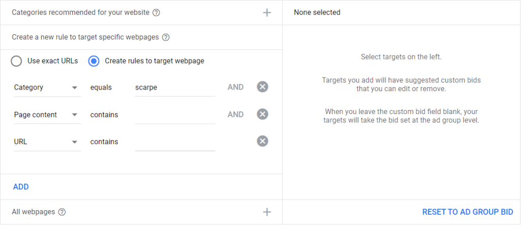Select the Use exact URLs radio button
This screenshot has height=225, width=521.
click(x=16, y=61)
